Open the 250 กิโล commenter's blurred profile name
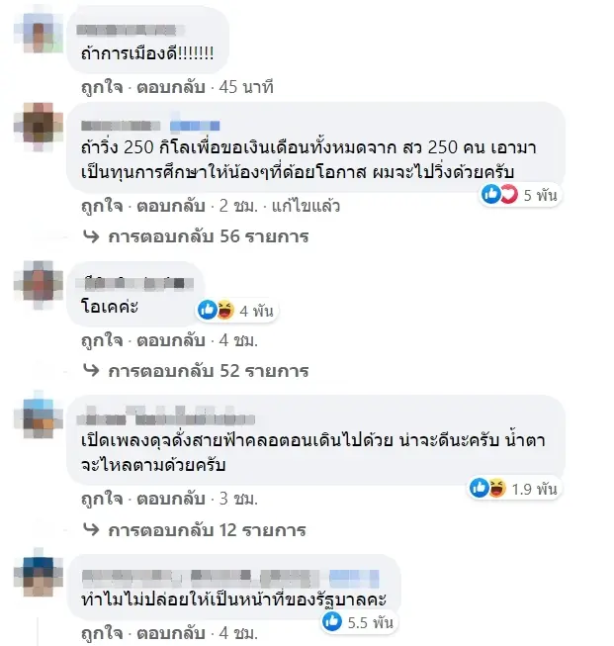The width and height of the screenshot is (614, 646). point(121,126)
